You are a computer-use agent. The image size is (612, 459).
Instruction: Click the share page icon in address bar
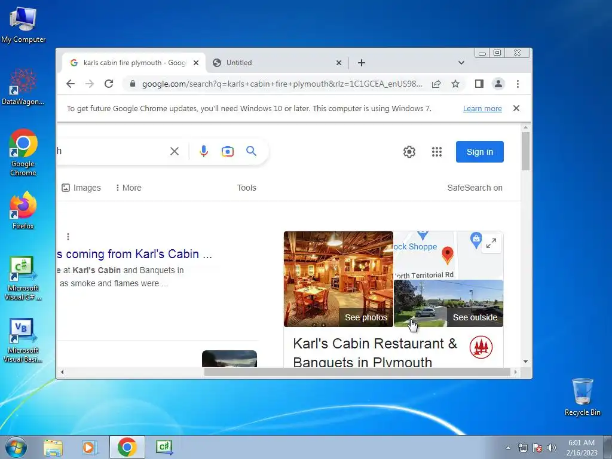tap(436, 84)
